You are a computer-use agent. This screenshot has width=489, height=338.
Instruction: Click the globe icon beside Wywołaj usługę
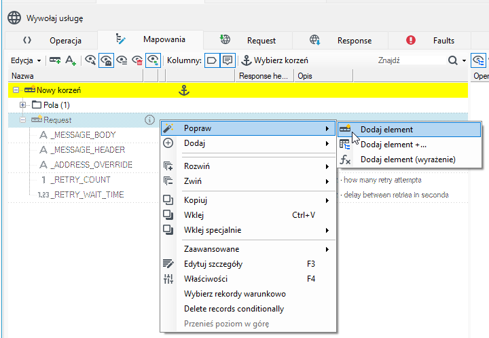coord(14,18)
